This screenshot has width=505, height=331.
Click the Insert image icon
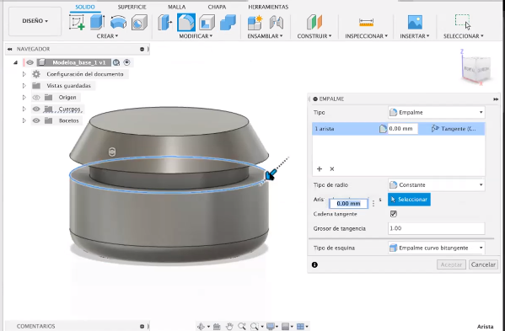coord(415,22)
